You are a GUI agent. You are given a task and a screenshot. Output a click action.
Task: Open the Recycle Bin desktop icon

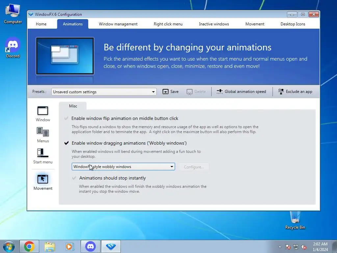click(x=295, y=220)
